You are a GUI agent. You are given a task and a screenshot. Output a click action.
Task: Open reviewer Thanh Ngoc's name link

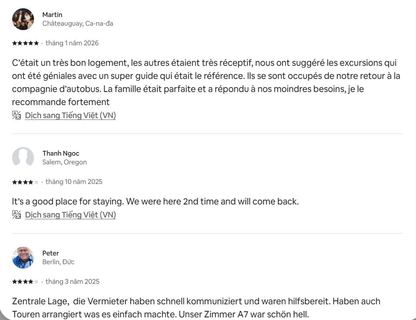point(60,153)
